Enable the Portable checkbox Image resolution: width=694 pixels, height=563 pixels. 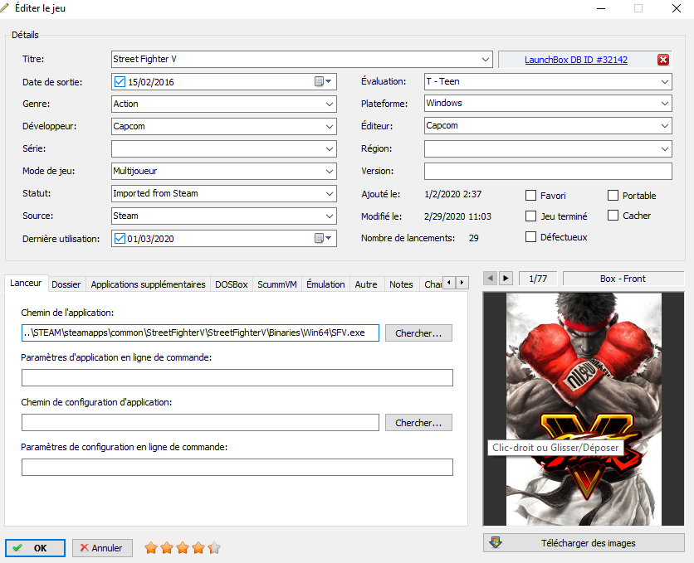613,196
